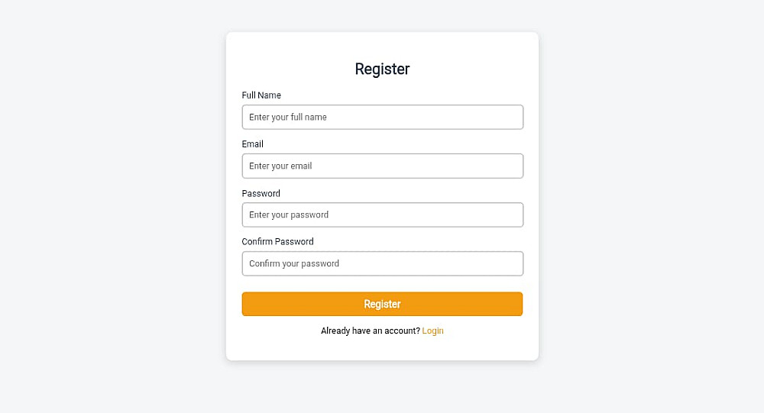Click the Full Name input field
The height and width of the screenshot is (413, 764).
tap(382, 117)
